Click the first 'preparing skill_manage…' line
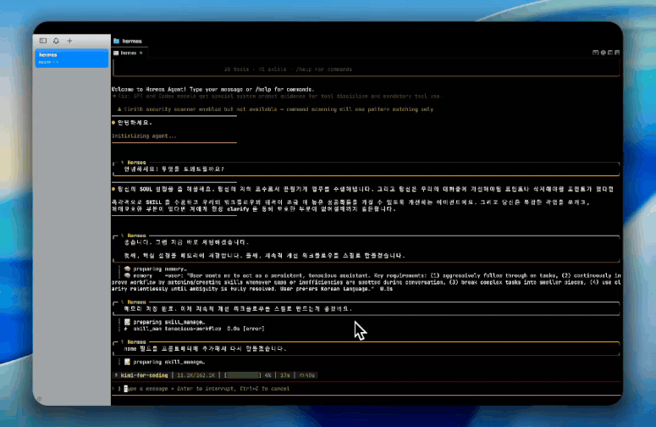The height and width of the screenshot is (427, 656). click(x=164, y=322)
